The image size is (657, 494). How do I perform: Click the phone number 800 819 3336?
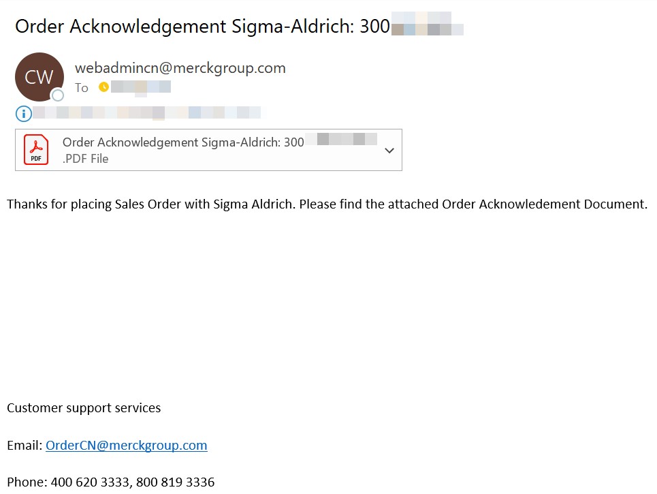[x=175, y=482]
